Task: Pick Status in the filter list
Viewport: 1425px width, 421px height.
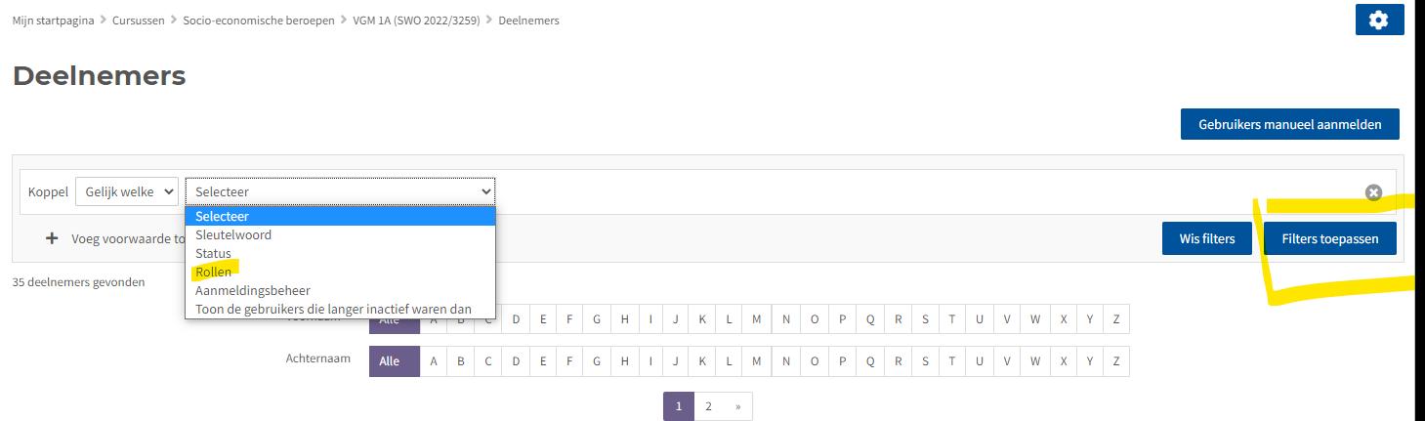Action: pos(213,253)
